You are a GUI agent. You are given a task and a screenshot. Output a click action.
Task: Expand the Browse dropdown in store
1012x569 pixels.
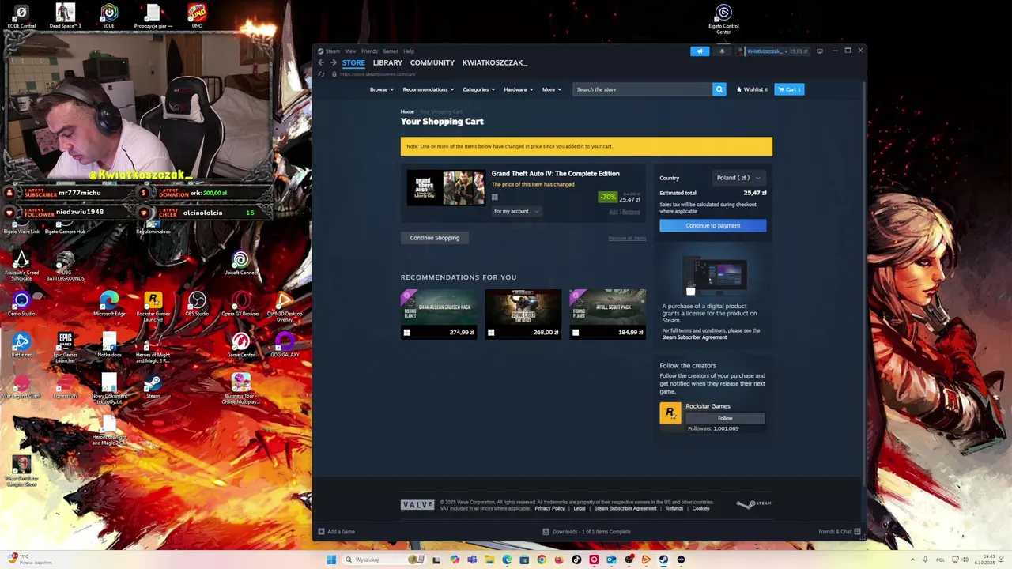click(382, 89)
